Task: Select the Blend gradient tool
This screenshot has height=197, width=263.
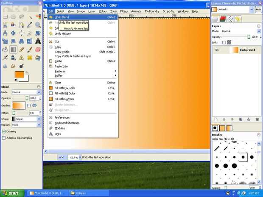Action: (x=13, y=50)
